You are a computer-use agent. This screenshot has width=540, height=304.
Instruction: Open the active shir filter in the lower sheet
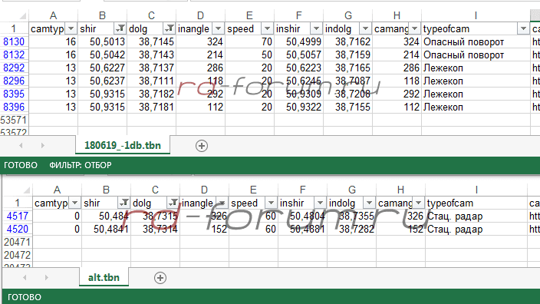coord(124,203)
